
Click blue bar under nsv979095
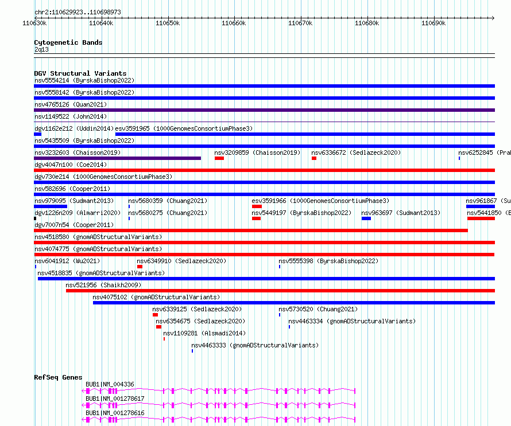(51, 206)
